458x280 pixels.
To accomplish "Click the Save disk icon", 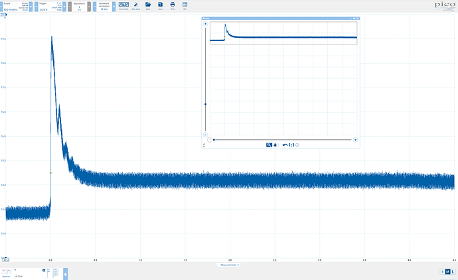I will [x=161, y=5].
